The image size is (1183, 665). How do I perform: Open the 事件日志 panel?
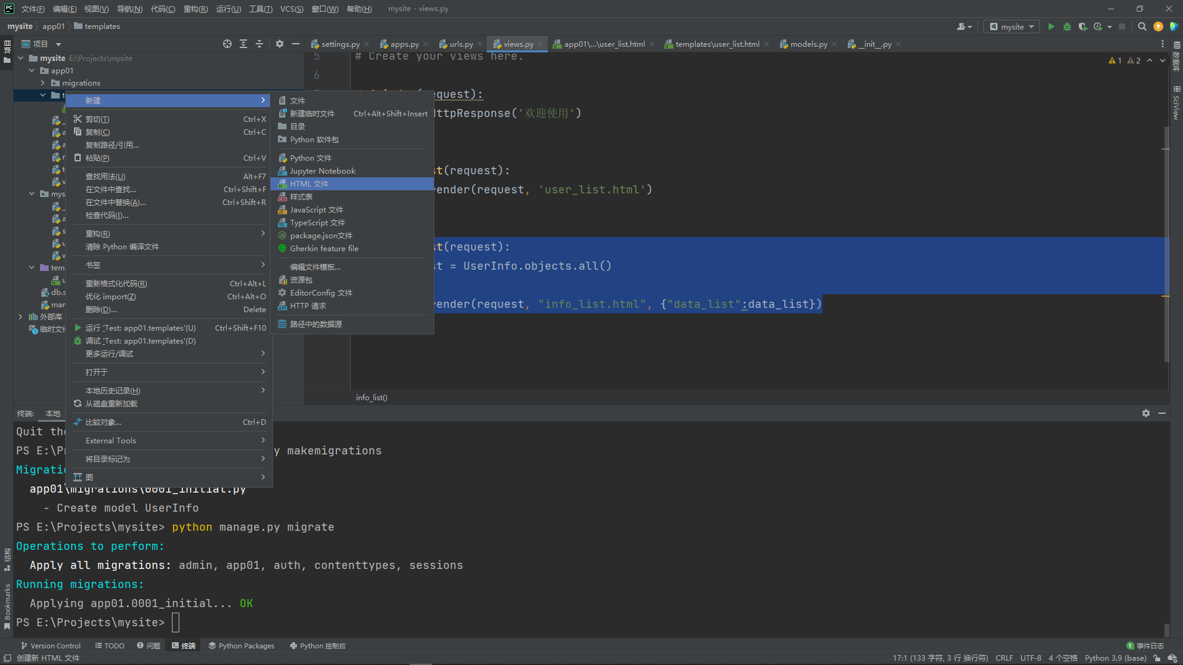(1145, 645)
